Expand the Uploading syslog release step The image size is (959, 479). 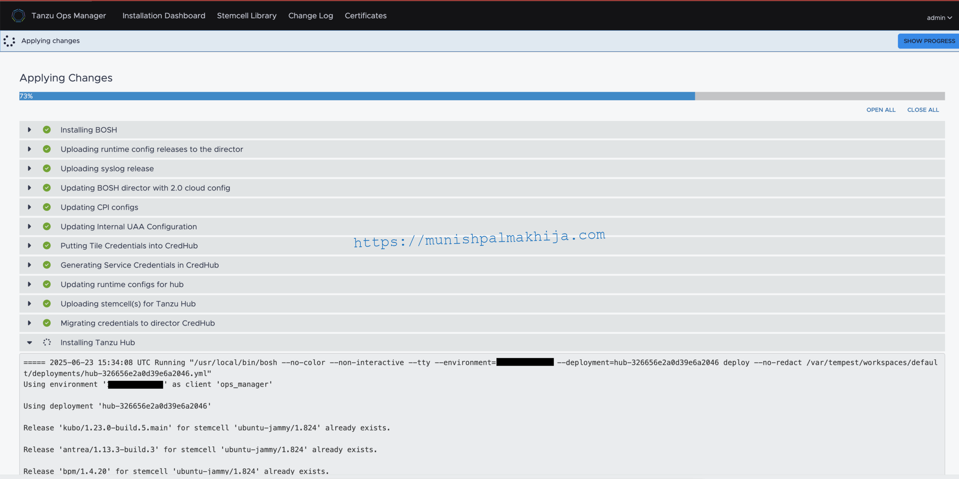pos(29,168)
